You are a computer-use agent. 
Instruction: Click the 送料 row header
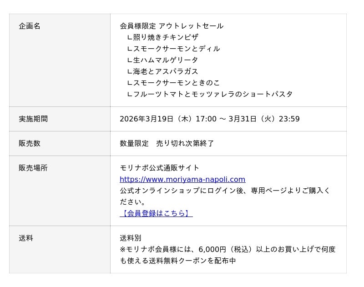[26, 238]
